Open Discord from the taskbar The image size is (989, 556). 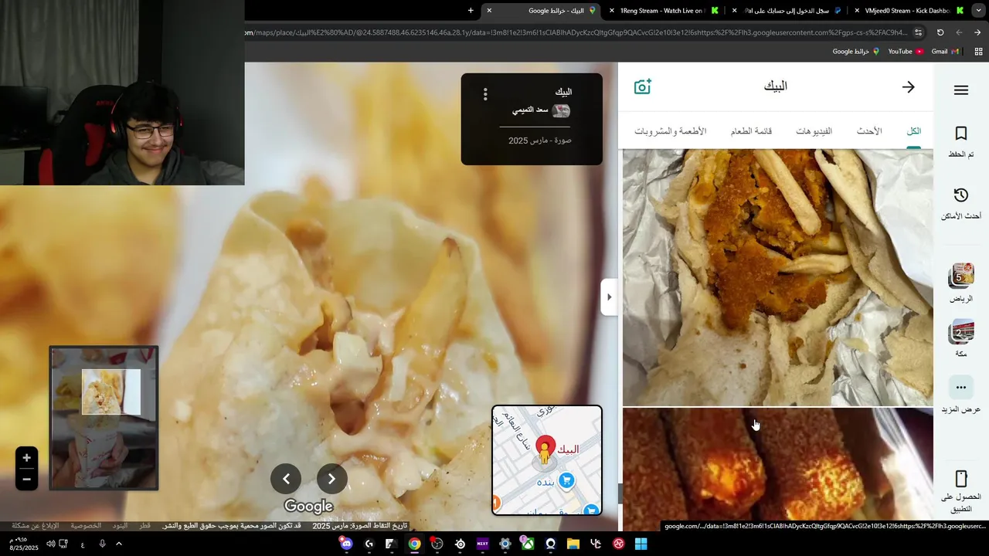click(x=346, y=544)
